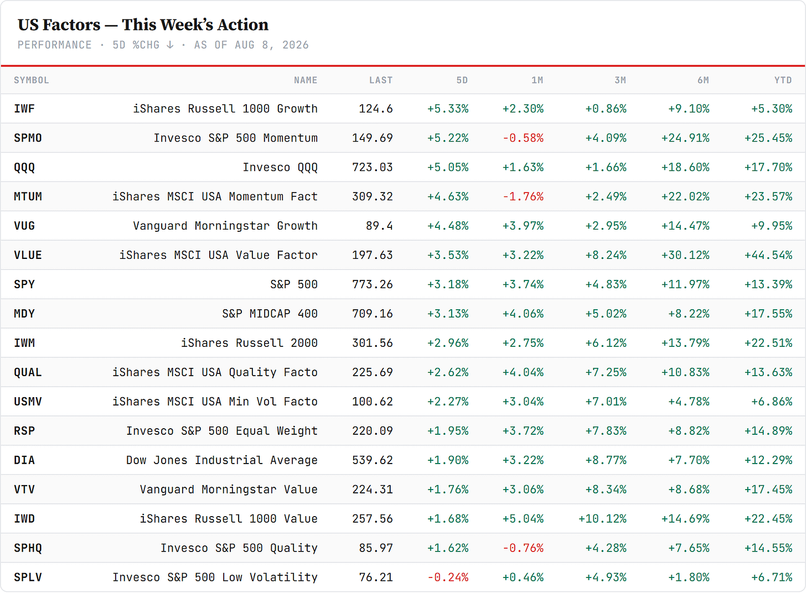
Task: Click the name Dow Jones Industrial Average
Action: pyautogui.click(x=222, y=460)
